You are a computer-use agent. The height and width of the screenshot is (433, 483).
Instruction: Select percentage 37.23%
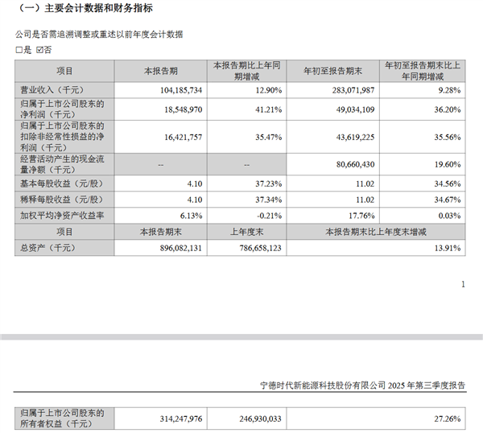click(x=268, y=184)
